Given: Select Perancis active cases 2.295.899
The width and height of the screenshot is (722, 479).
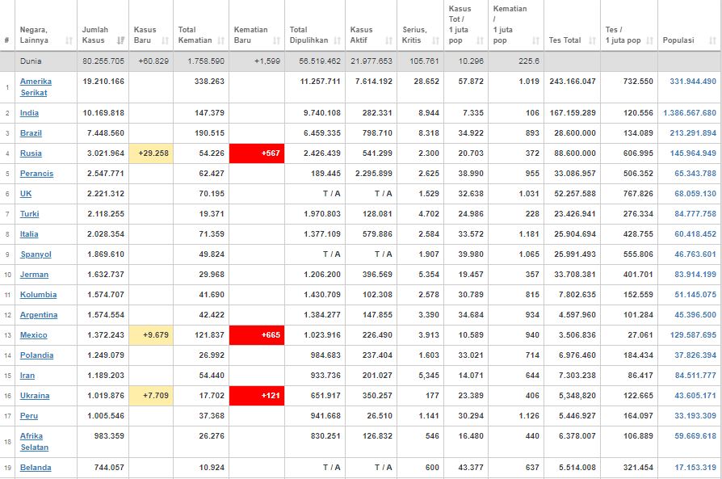Looking at the screenshot, I should point(373,174).
